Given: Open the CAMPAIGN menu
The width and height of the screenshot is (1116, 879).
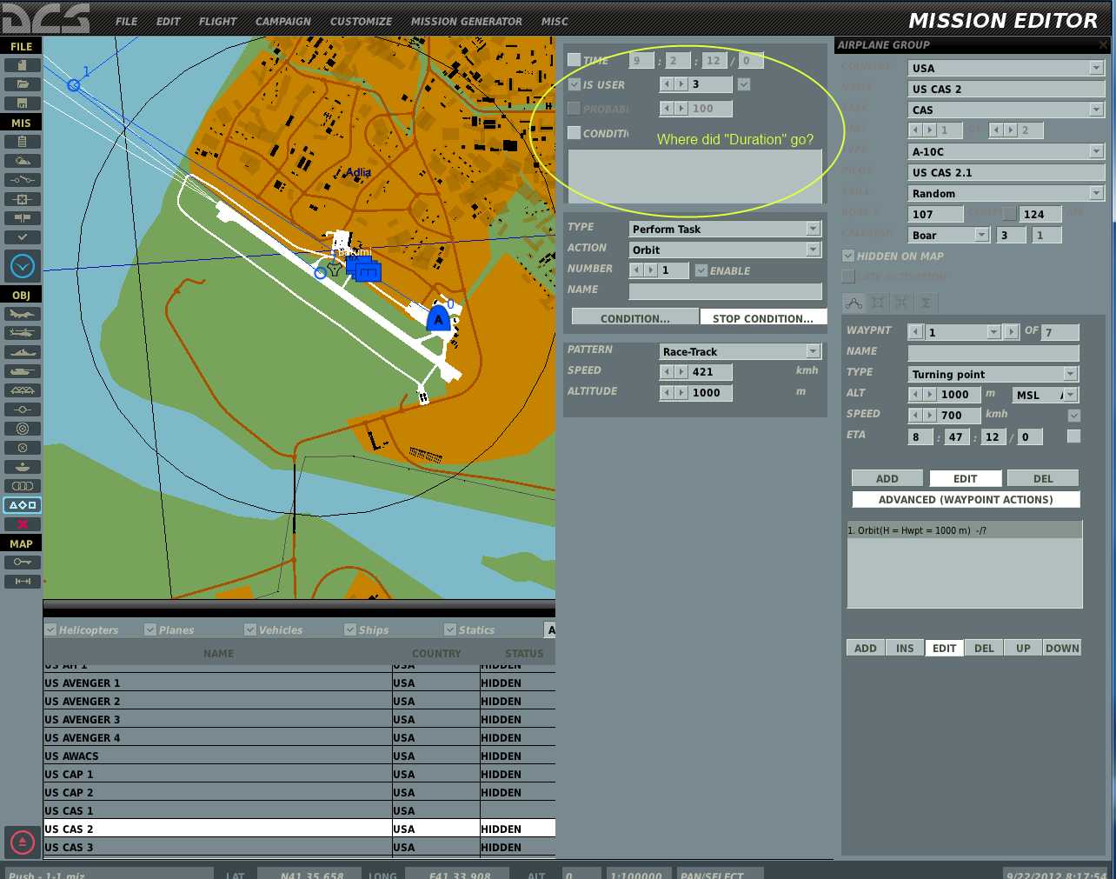Looking at the screenshot, I should [282, 22].
